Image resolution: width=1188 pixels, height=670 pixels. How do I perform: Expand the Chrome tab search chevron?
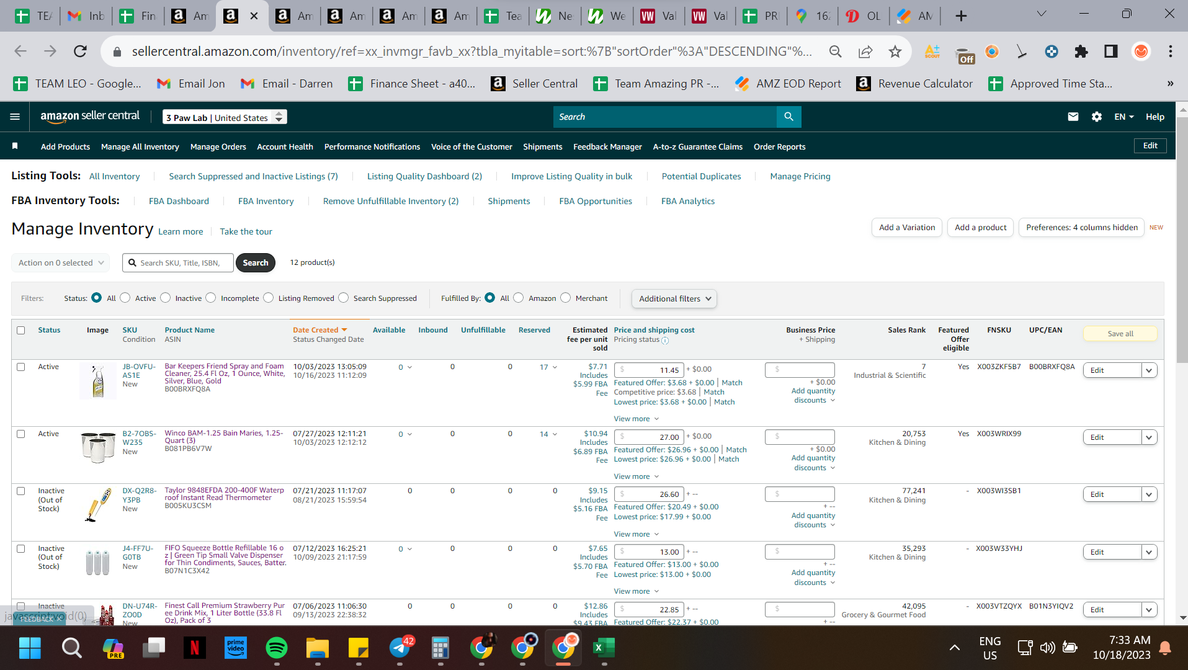coord(1042,14)
